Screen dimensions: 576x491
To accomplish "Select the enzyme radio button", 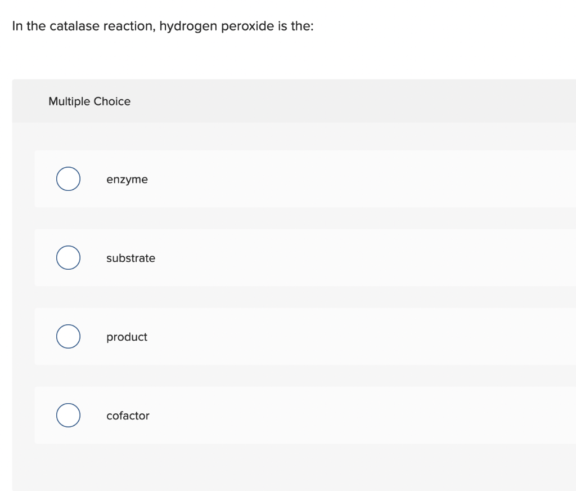I will click(68, 178).
